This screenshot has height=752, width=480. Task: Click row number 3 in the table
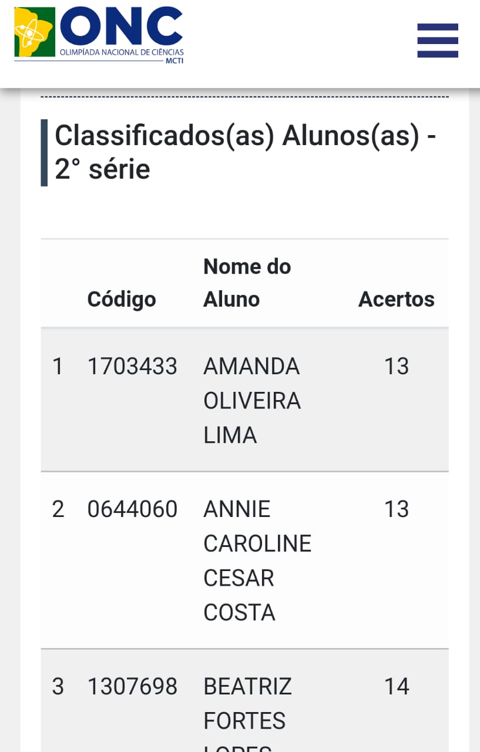58,687
